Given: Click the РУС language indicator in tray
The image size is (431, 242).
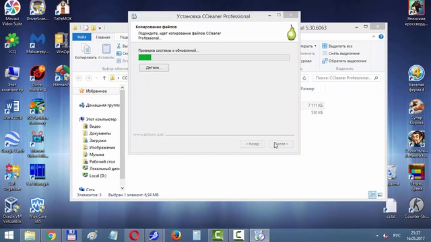Looking at the screenshot, I should pyautogui.click(x=397, y=236).
